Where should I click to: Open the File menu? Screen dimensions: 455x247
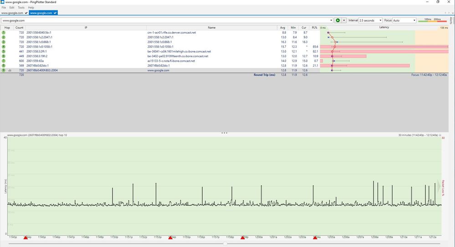point(4,8)
